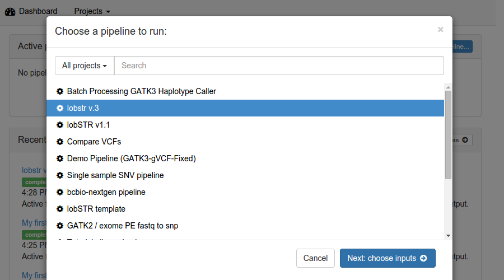Click gear icon beside Batch Processing GATK3
Screen dimensions: 504x280
(60, 91)
